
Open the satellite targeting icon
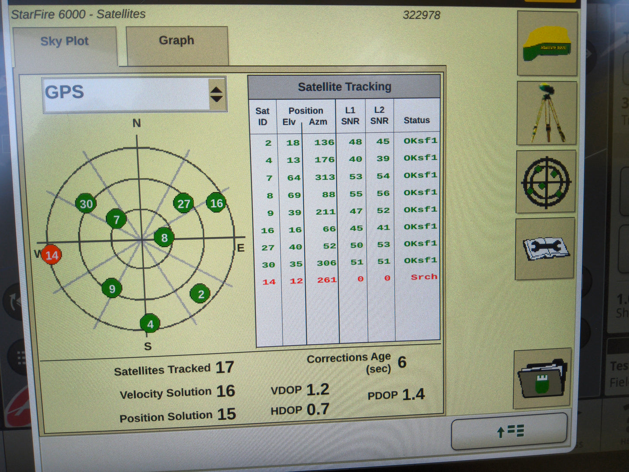(x=545, y=182)
